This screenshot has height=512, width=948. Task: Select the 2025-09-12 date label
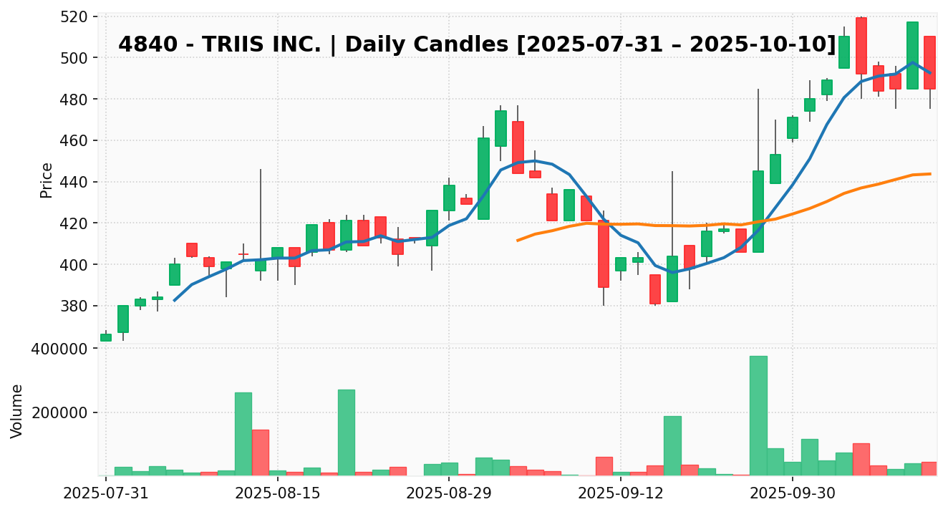621,493
